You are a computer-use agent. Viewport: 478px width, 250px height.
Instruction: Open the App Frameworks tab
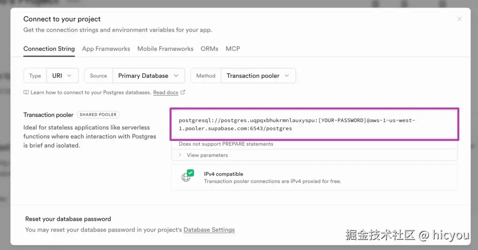pyautogui.click(x=106, y=49)
